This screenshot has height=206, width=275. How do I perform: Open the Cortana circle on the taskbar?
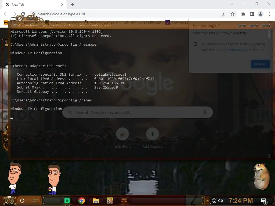tap(22, 201)
